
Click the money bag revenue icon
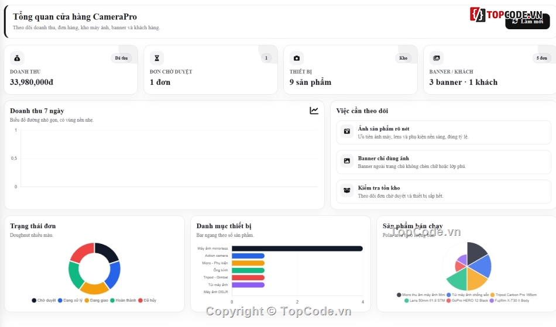pyautogui.click(x=17, y=58)
